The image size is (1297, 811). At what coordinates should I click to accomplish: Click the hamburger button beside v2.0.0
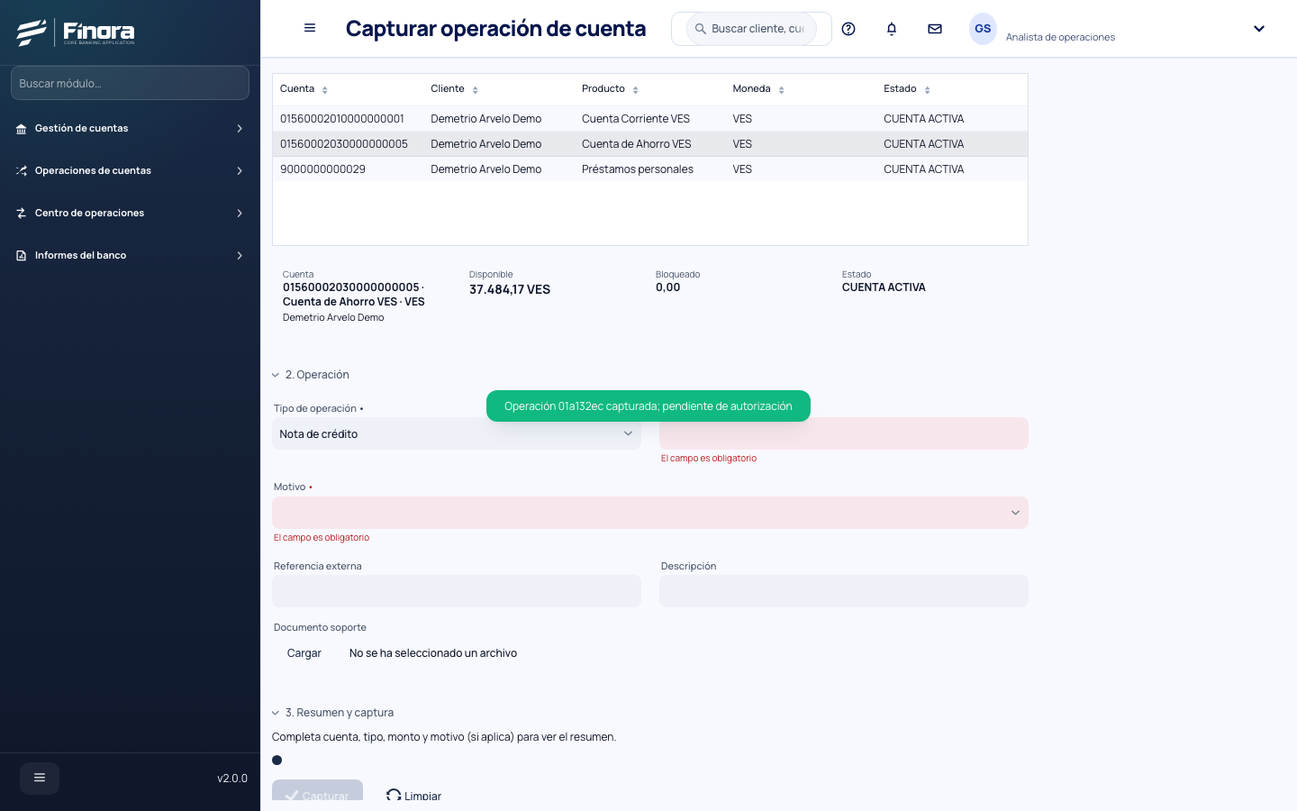coord(40,778)
